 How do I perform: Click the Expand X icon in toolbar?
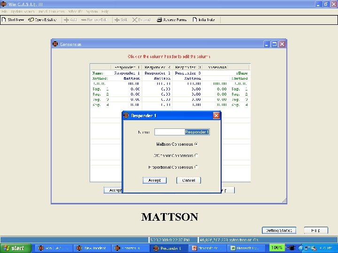tap(135, 20)
